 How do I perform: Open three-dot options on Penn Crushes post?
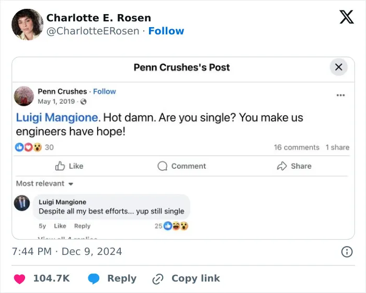(340, 95)
